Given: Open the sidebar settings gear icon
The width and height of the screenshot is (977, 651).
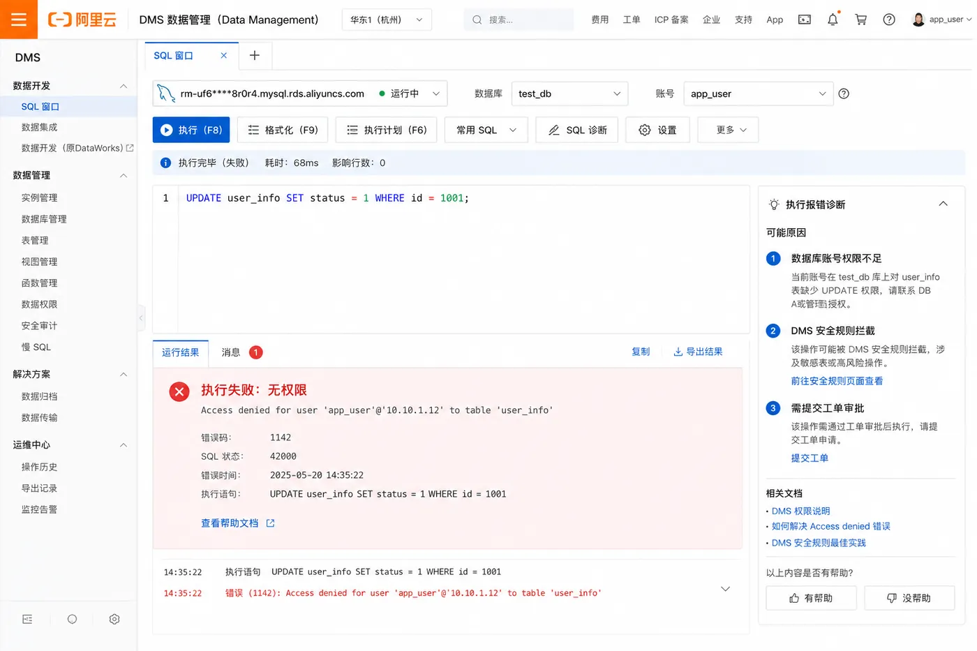Looking at the screenshot, I should pyautogui.click(x=114, y=619).
